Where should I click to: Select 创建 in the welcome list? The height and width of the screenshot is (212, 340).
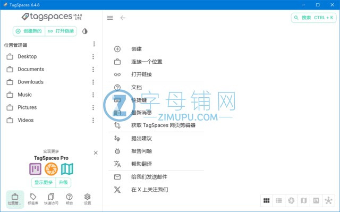click(156, 49)
